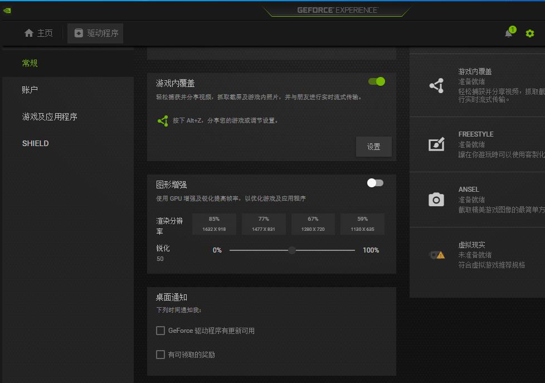Check the GeForce driver update notification checkbox
Screen dimensions: 545x383
coord(160,331)
